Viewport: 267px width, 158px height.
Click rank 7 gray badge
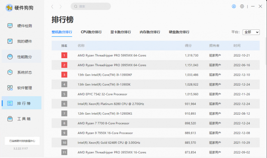64,113
